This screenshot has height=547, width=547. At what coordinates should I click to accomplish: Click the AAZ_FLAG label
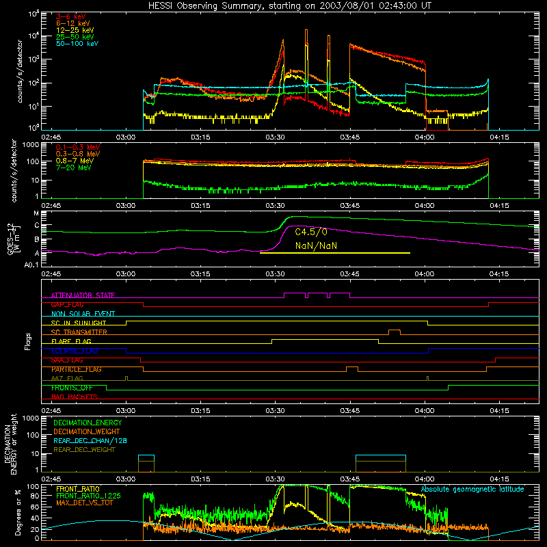67,379
